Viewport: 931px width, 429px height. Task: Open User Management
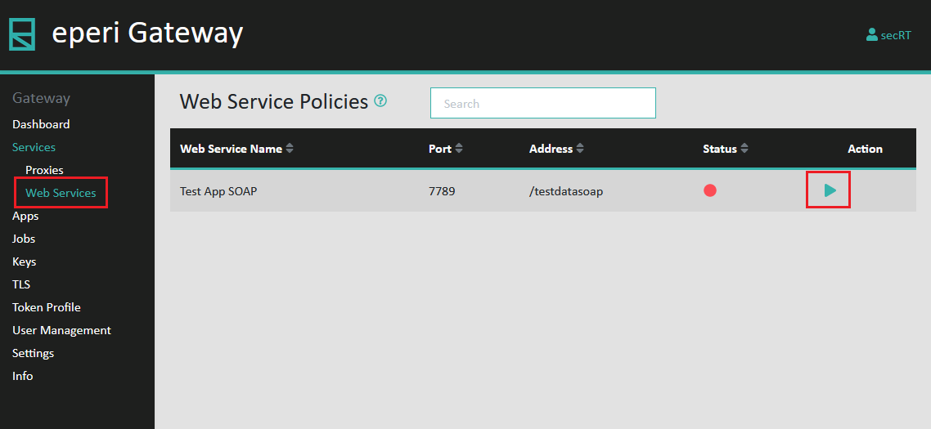tap(61, 330)
